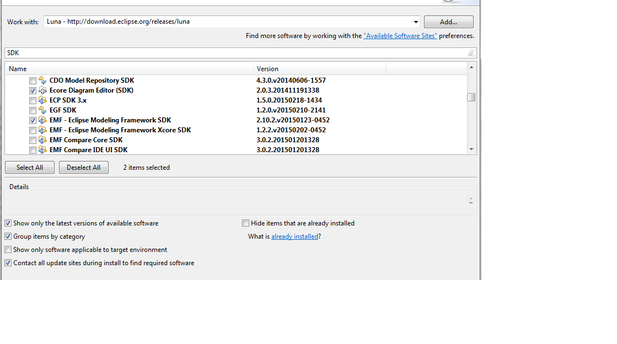Click the software list scrollbar thumb
617x344 pixels.
(x=471, y=97)
